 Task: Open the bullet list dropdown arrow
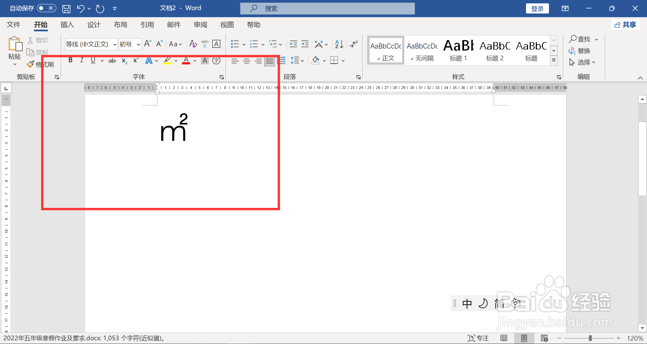[244, 44]
